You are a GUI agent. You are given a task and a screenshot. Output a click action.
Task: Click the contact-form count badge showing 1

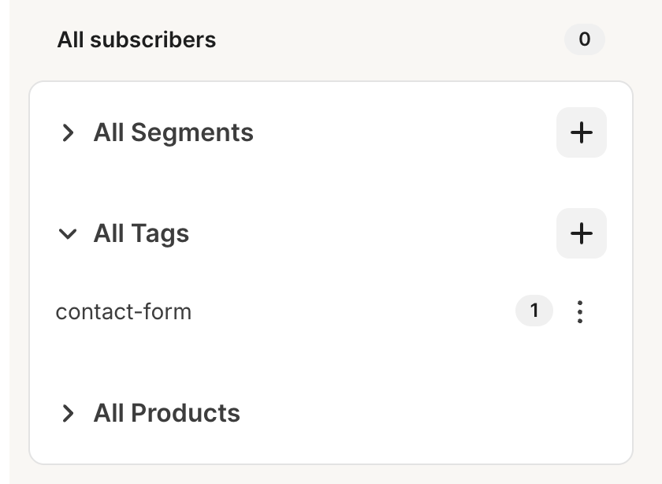point(534,311)
